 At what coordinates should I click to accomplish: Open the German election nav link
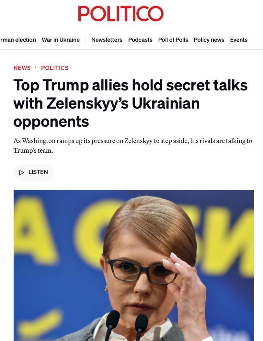click(18, 40)
